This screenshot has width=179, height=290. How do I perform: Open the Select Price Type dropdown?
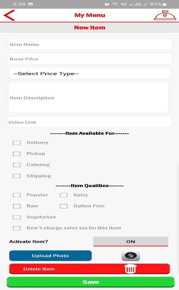coord(89,73)
